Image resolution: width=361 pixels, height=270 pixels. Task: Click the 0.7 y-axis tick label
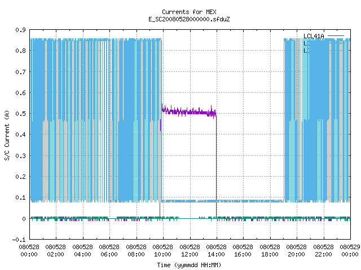pyautogui.click(x=20, y=72)
